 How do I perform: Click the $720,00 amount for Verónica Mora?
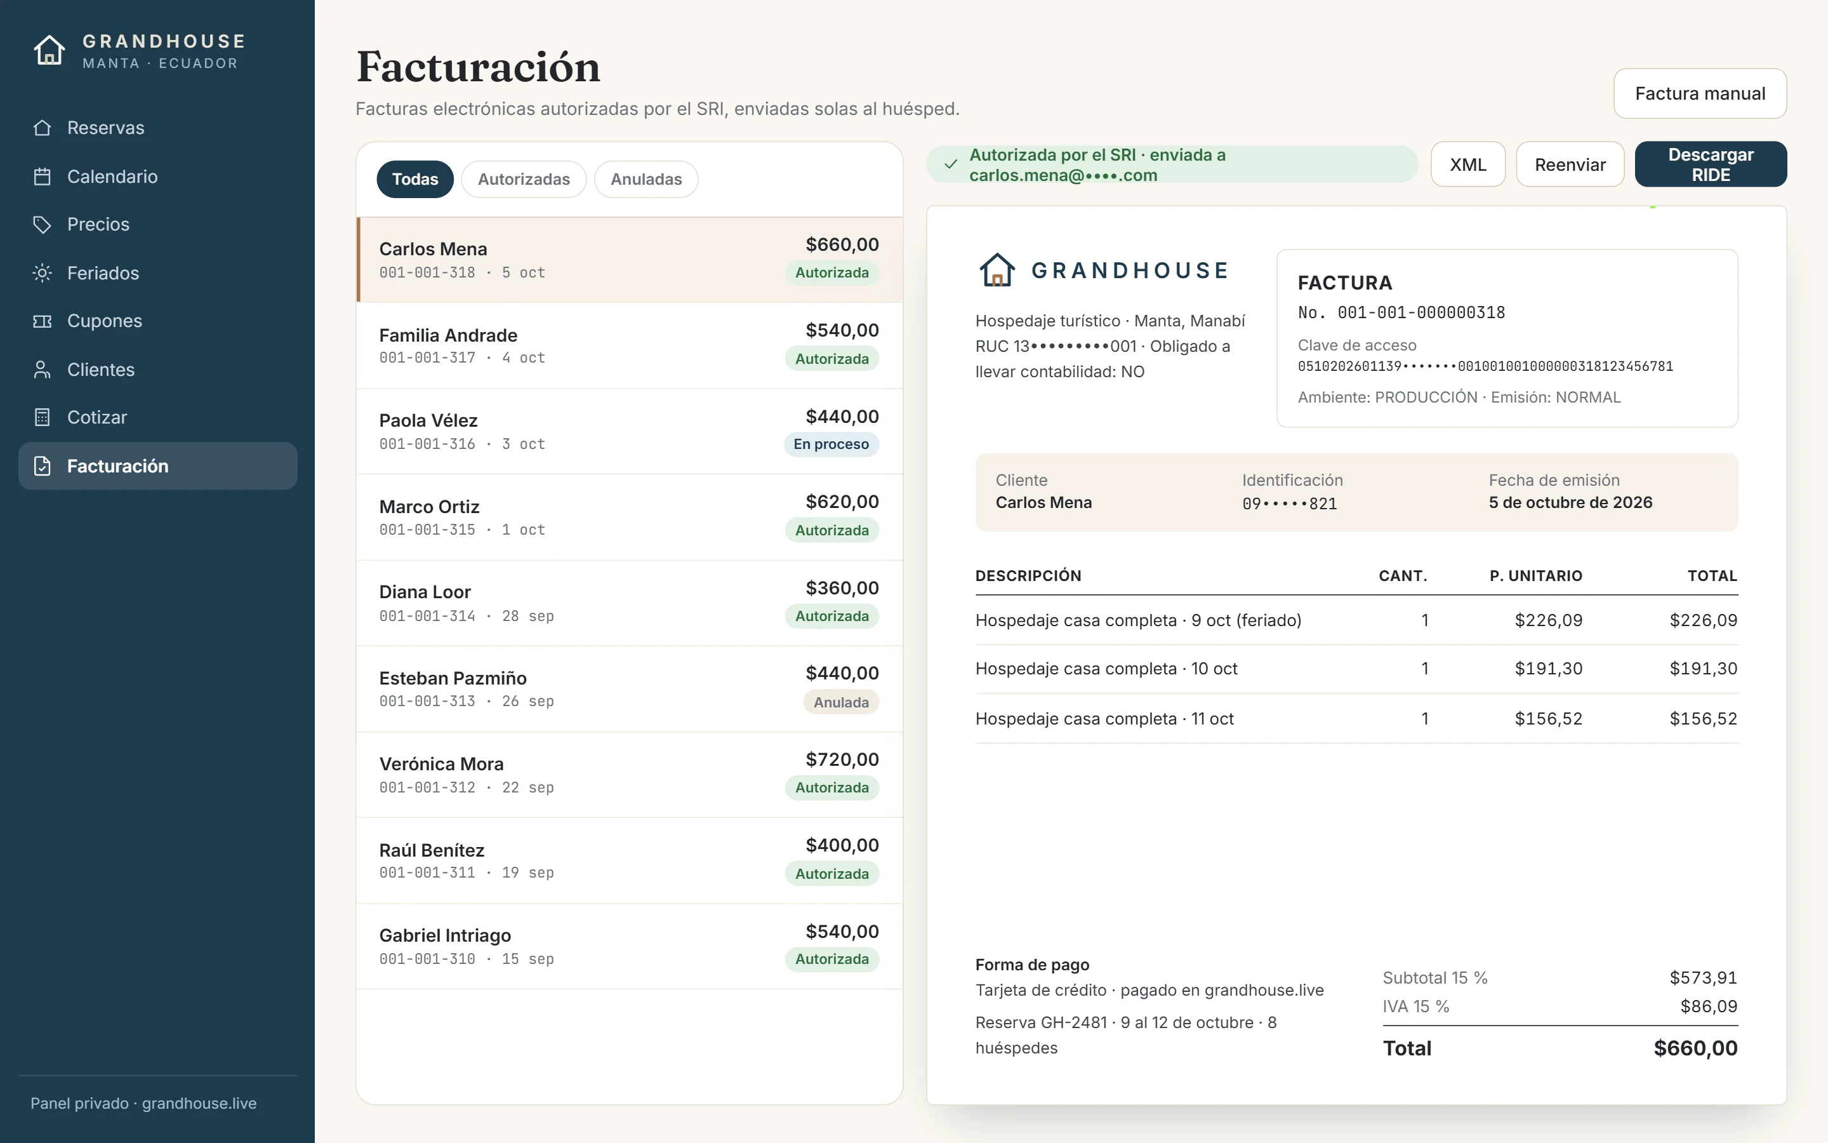coord(842,759)
